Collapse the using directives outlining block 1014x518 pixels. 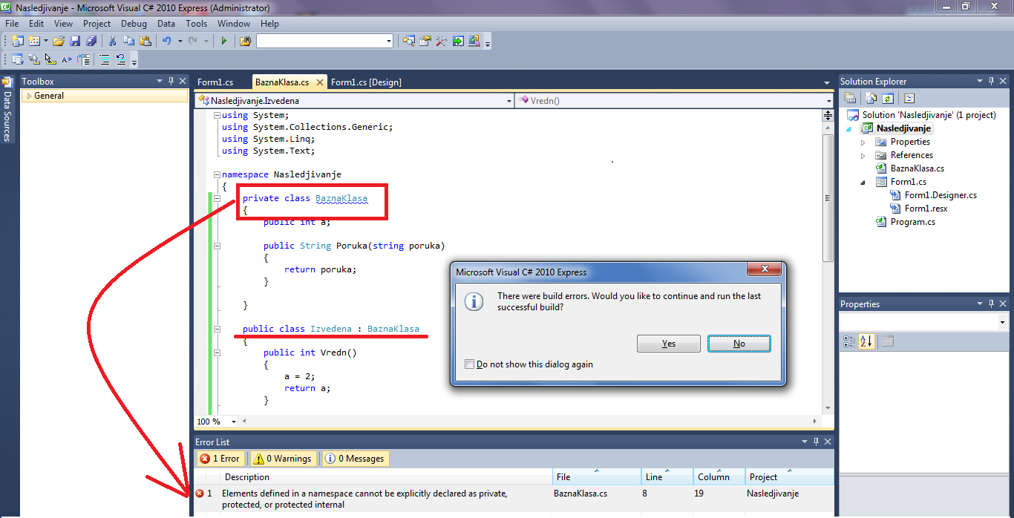coord(216,115)
